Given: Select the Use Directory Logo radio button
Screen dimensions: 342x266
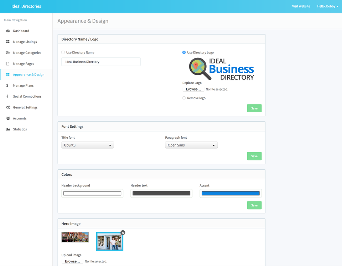Looking at the screenshot, I should tap(184, 52).
